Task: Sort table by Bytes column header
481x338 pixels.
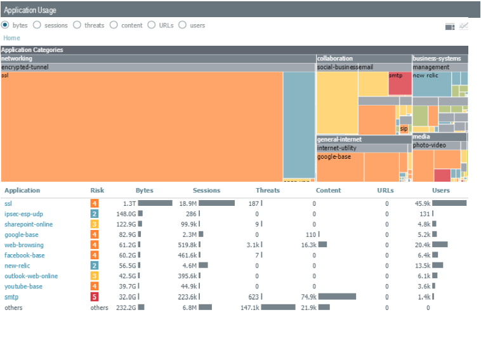Action: point(144,190)
